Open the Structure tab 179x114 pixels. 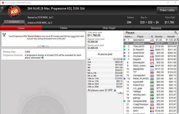[x=156, y=28]
